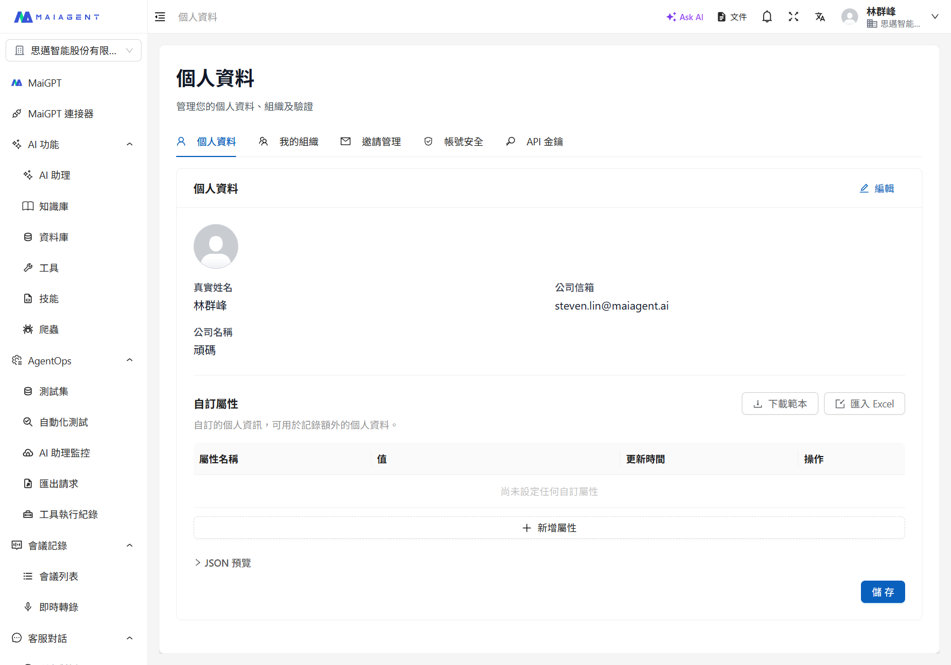951x665 pixels.
Task: Click the Ask AI sparkle button
Action: (x=685, y=17)
